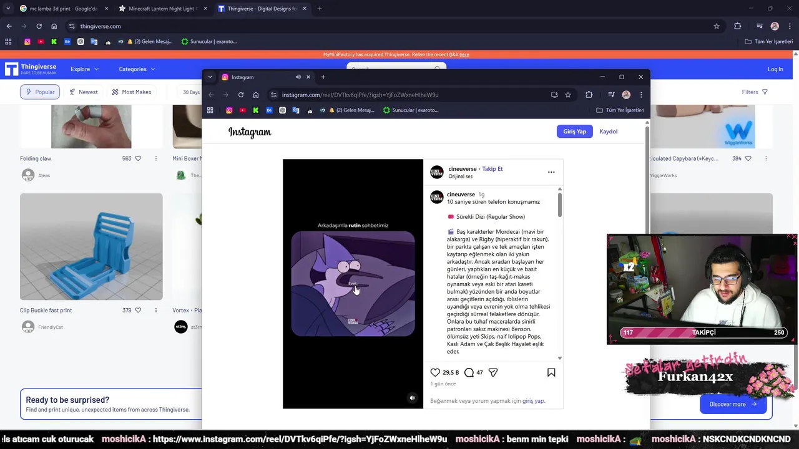
Task: Click the Giriş Yap button
Action: click(x=574, y=132)
